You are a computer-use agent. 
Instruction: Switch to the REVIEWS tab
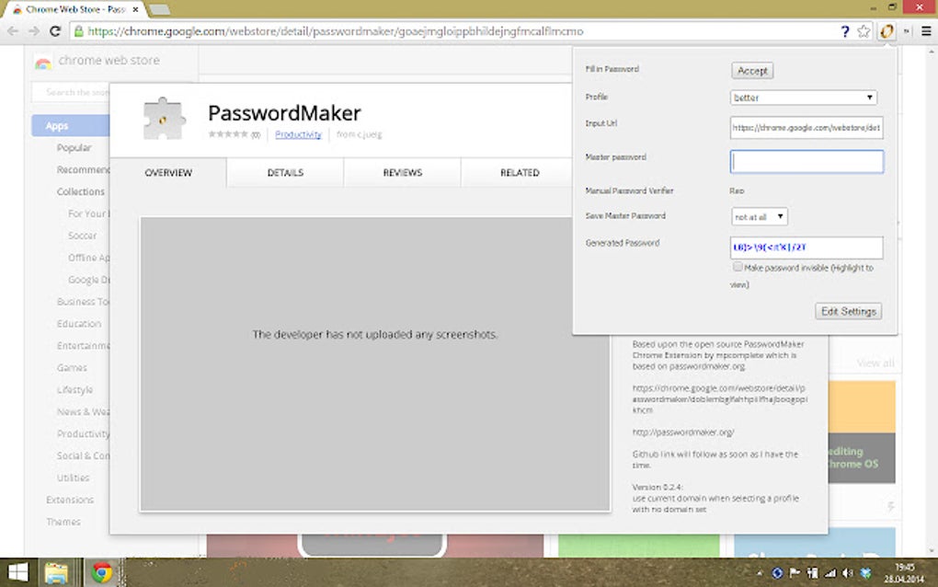point(402,172)
